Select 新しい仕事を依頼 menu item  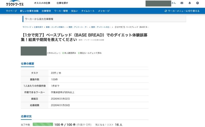[29, 11]
